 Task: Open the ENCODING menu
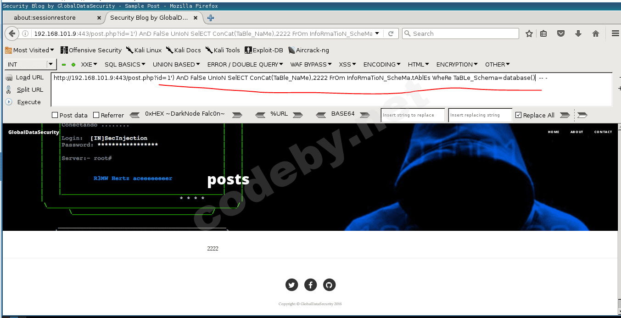coord(382,64)
